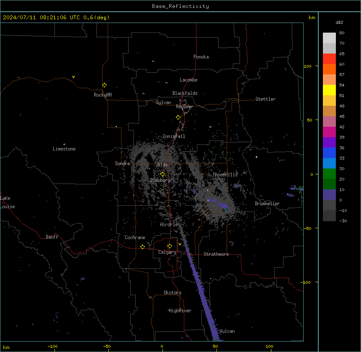The height and width of the screenshot is (352, 361).
Task: Select the yellow 51-54 dBZ legend swatch
Action: [329, 90]
